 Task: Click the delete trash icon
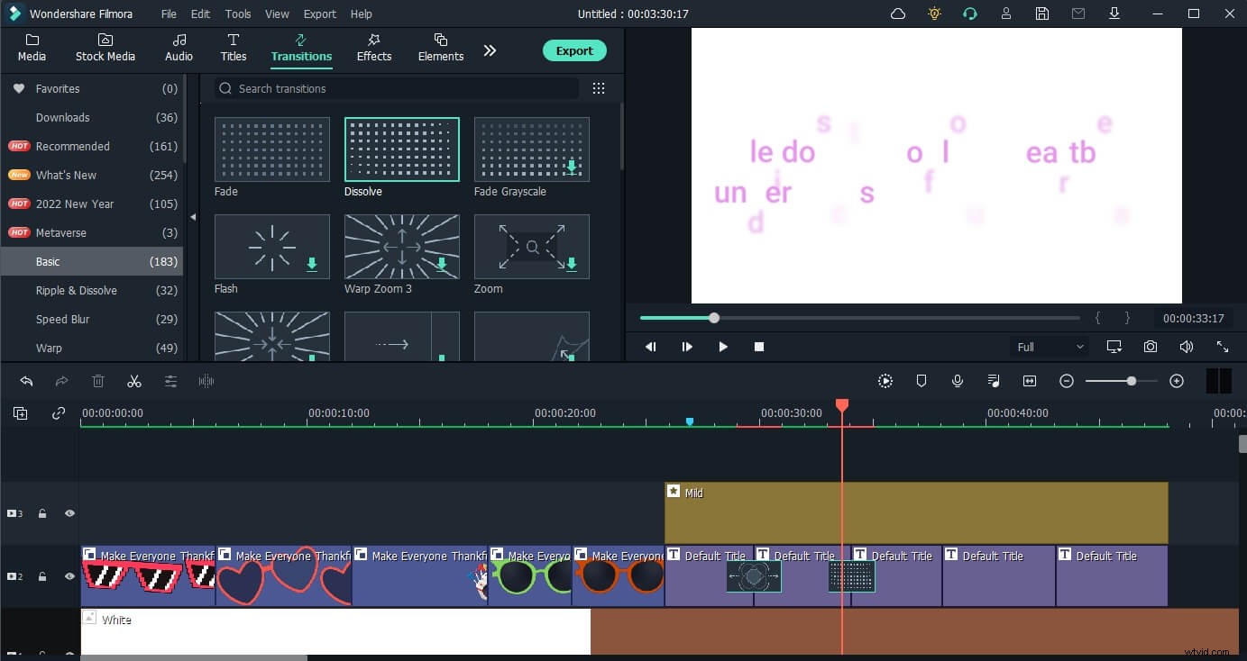pyautogui.click(x=98, y=381)
